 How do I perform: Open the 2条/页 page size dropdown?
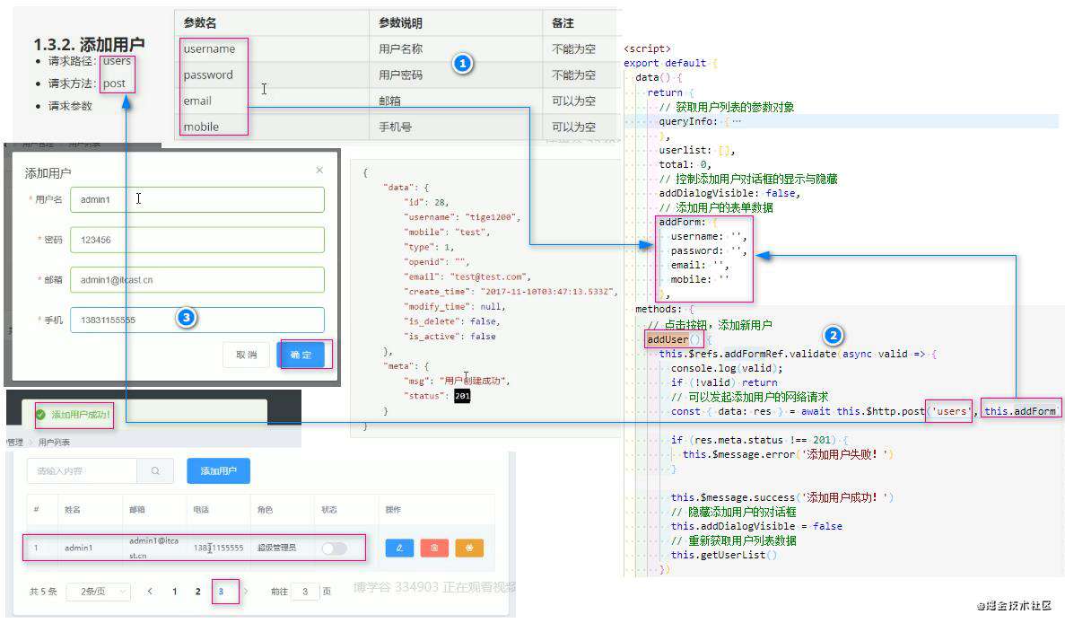click(99, 592)
